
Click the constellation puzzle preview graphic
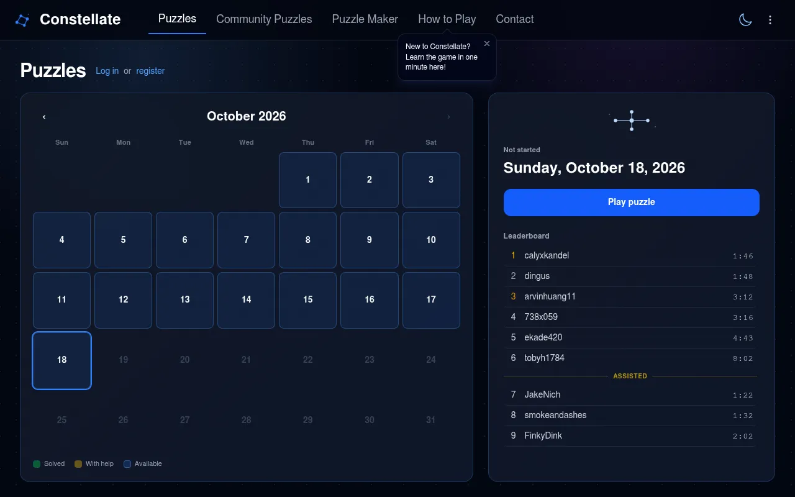click(632, 121)
